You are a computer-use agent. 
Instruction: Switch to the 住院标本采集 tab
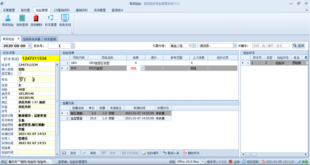tap(32, 39)
